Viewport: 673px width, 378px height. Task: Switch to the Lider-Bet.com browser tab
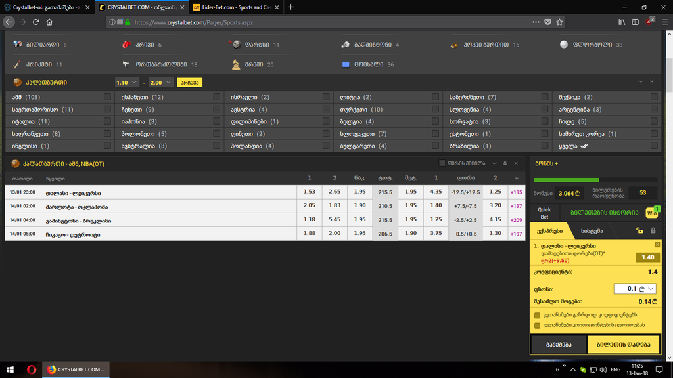(236, 7)
